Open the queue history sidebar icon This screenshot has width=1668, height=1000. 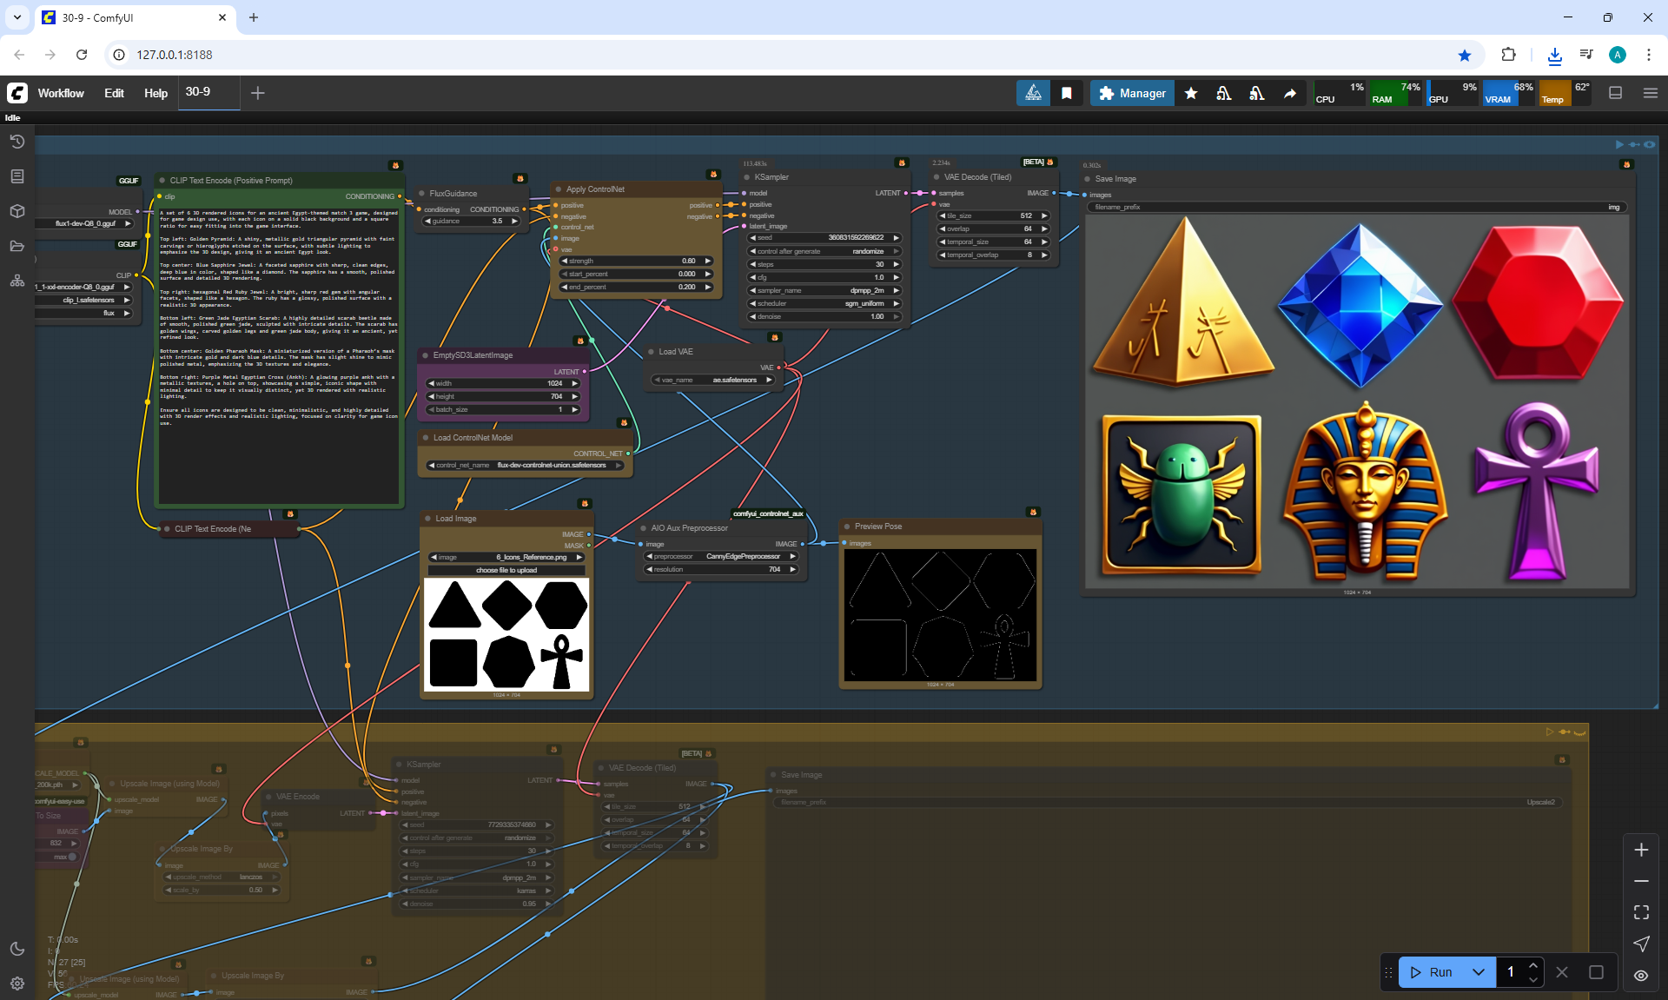point(17,142)
